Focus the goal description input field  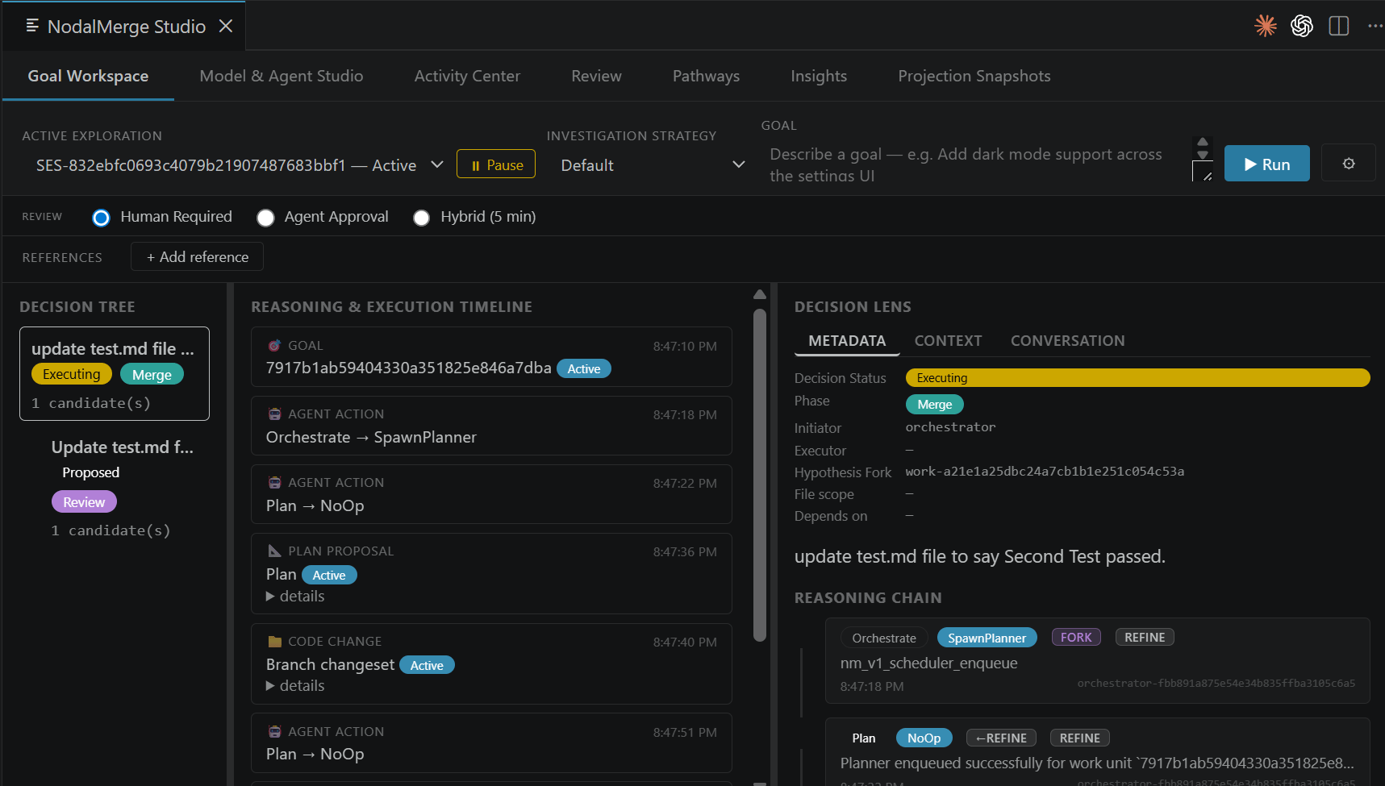[x=976, y=164]
